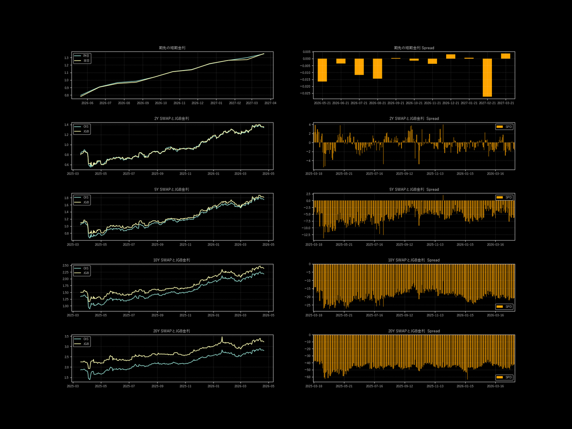
Task: Click the '期先の短期金利' chart title
Action: point(172,48)
